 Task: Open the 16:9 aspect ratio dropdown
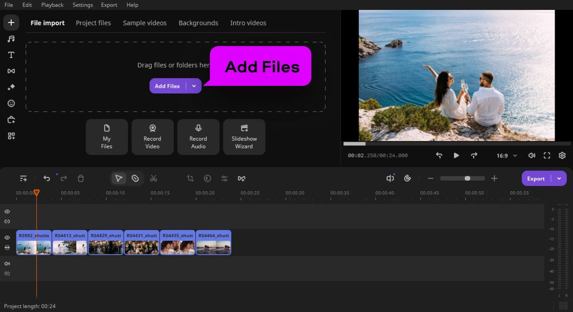[x=507, y=156]
